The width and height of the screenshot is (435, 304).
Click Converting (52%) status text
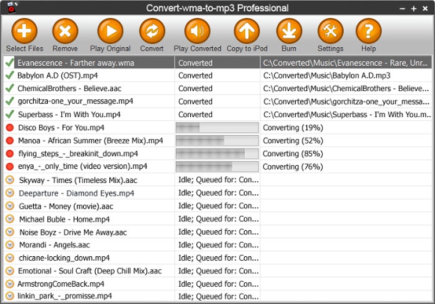pyautogui.click(x=293, y=141)
